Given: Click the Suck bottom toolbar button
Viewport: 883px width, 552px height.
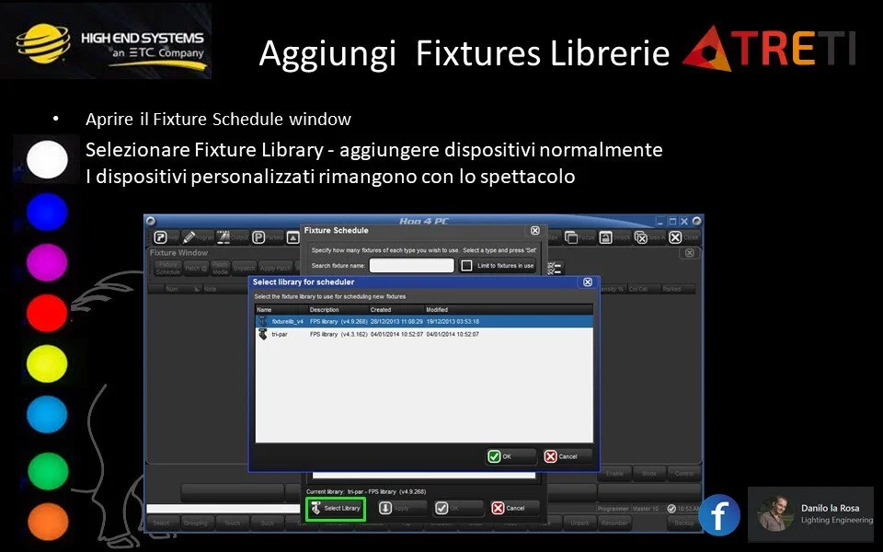Looking at the screenshot, I should tap(267, 523).
